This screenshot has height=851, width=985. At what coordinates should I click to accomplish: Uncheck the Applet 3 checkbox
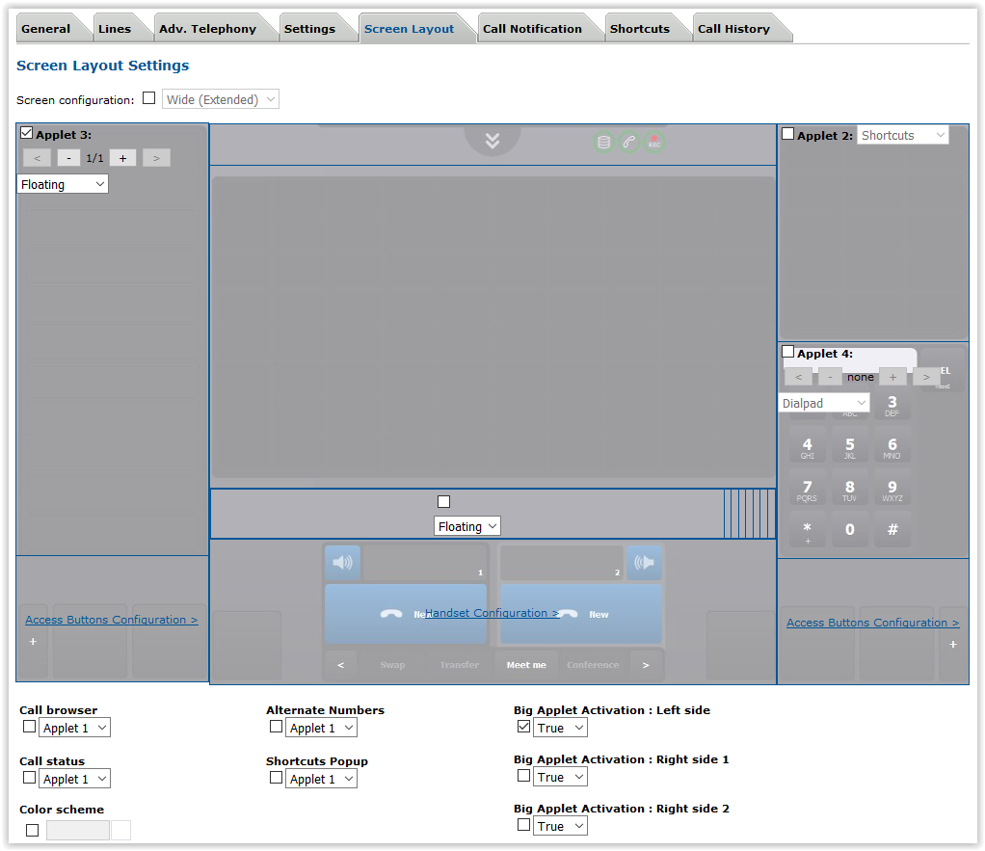[x=26, y=133]
